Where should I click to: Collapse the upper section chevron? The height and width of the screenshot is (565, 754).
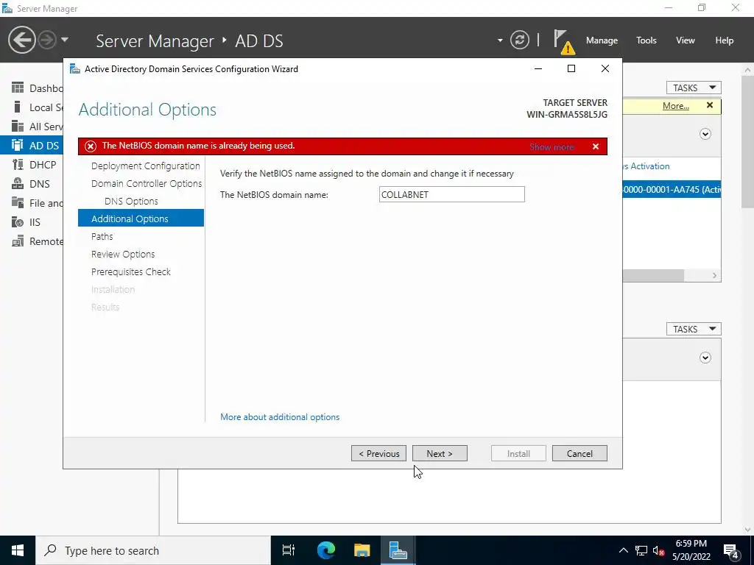[705, 134]
